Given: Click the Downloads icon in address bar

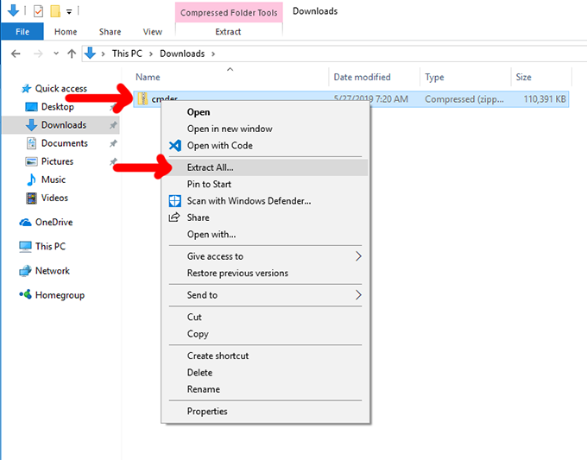Looking at the screenshot, I should (90, 54).
